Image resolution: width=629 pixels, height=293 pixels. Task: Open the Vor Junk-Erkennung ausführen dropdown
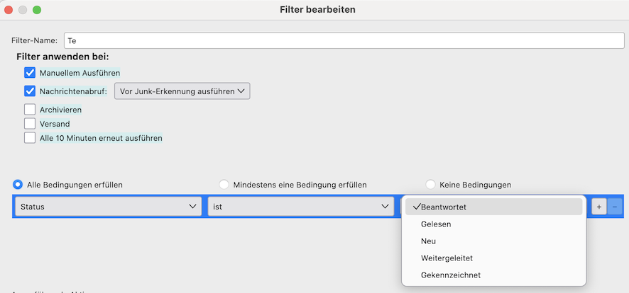182,91
